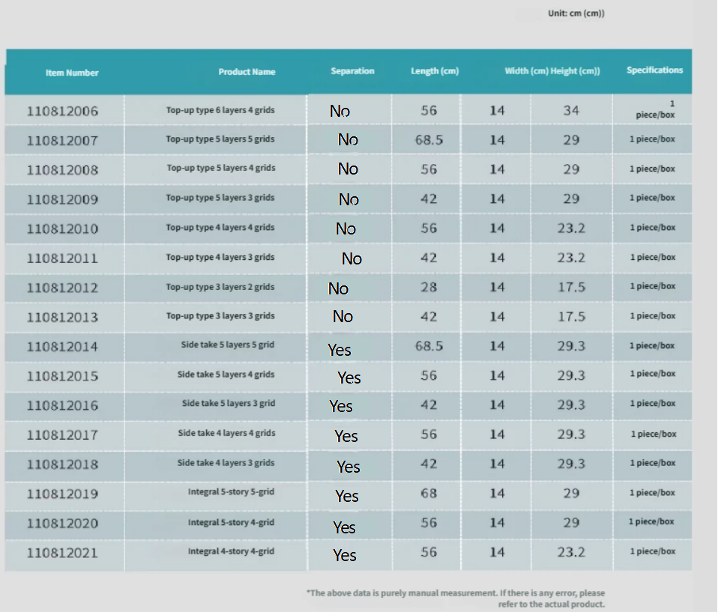Image resolution: width=718 pixels, height=612 pixels.
Task: Click the length value 68 for item 110812019
Action: [x=429, y=494]
